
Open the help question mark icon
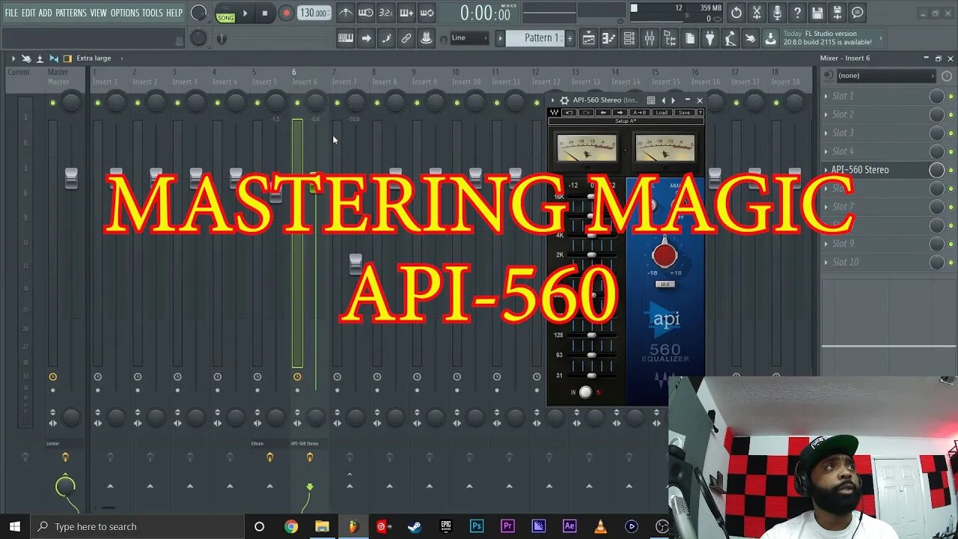797,13
